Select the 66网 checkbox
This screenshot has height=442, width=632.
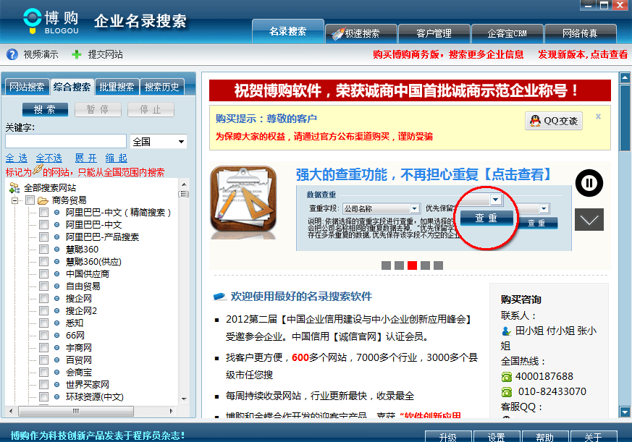point(44,335)
